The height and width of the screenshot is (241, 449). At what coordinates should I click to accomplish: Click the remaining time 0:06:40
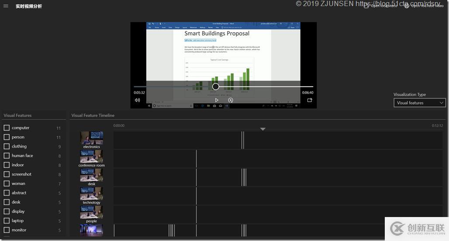tap(307, 93)
